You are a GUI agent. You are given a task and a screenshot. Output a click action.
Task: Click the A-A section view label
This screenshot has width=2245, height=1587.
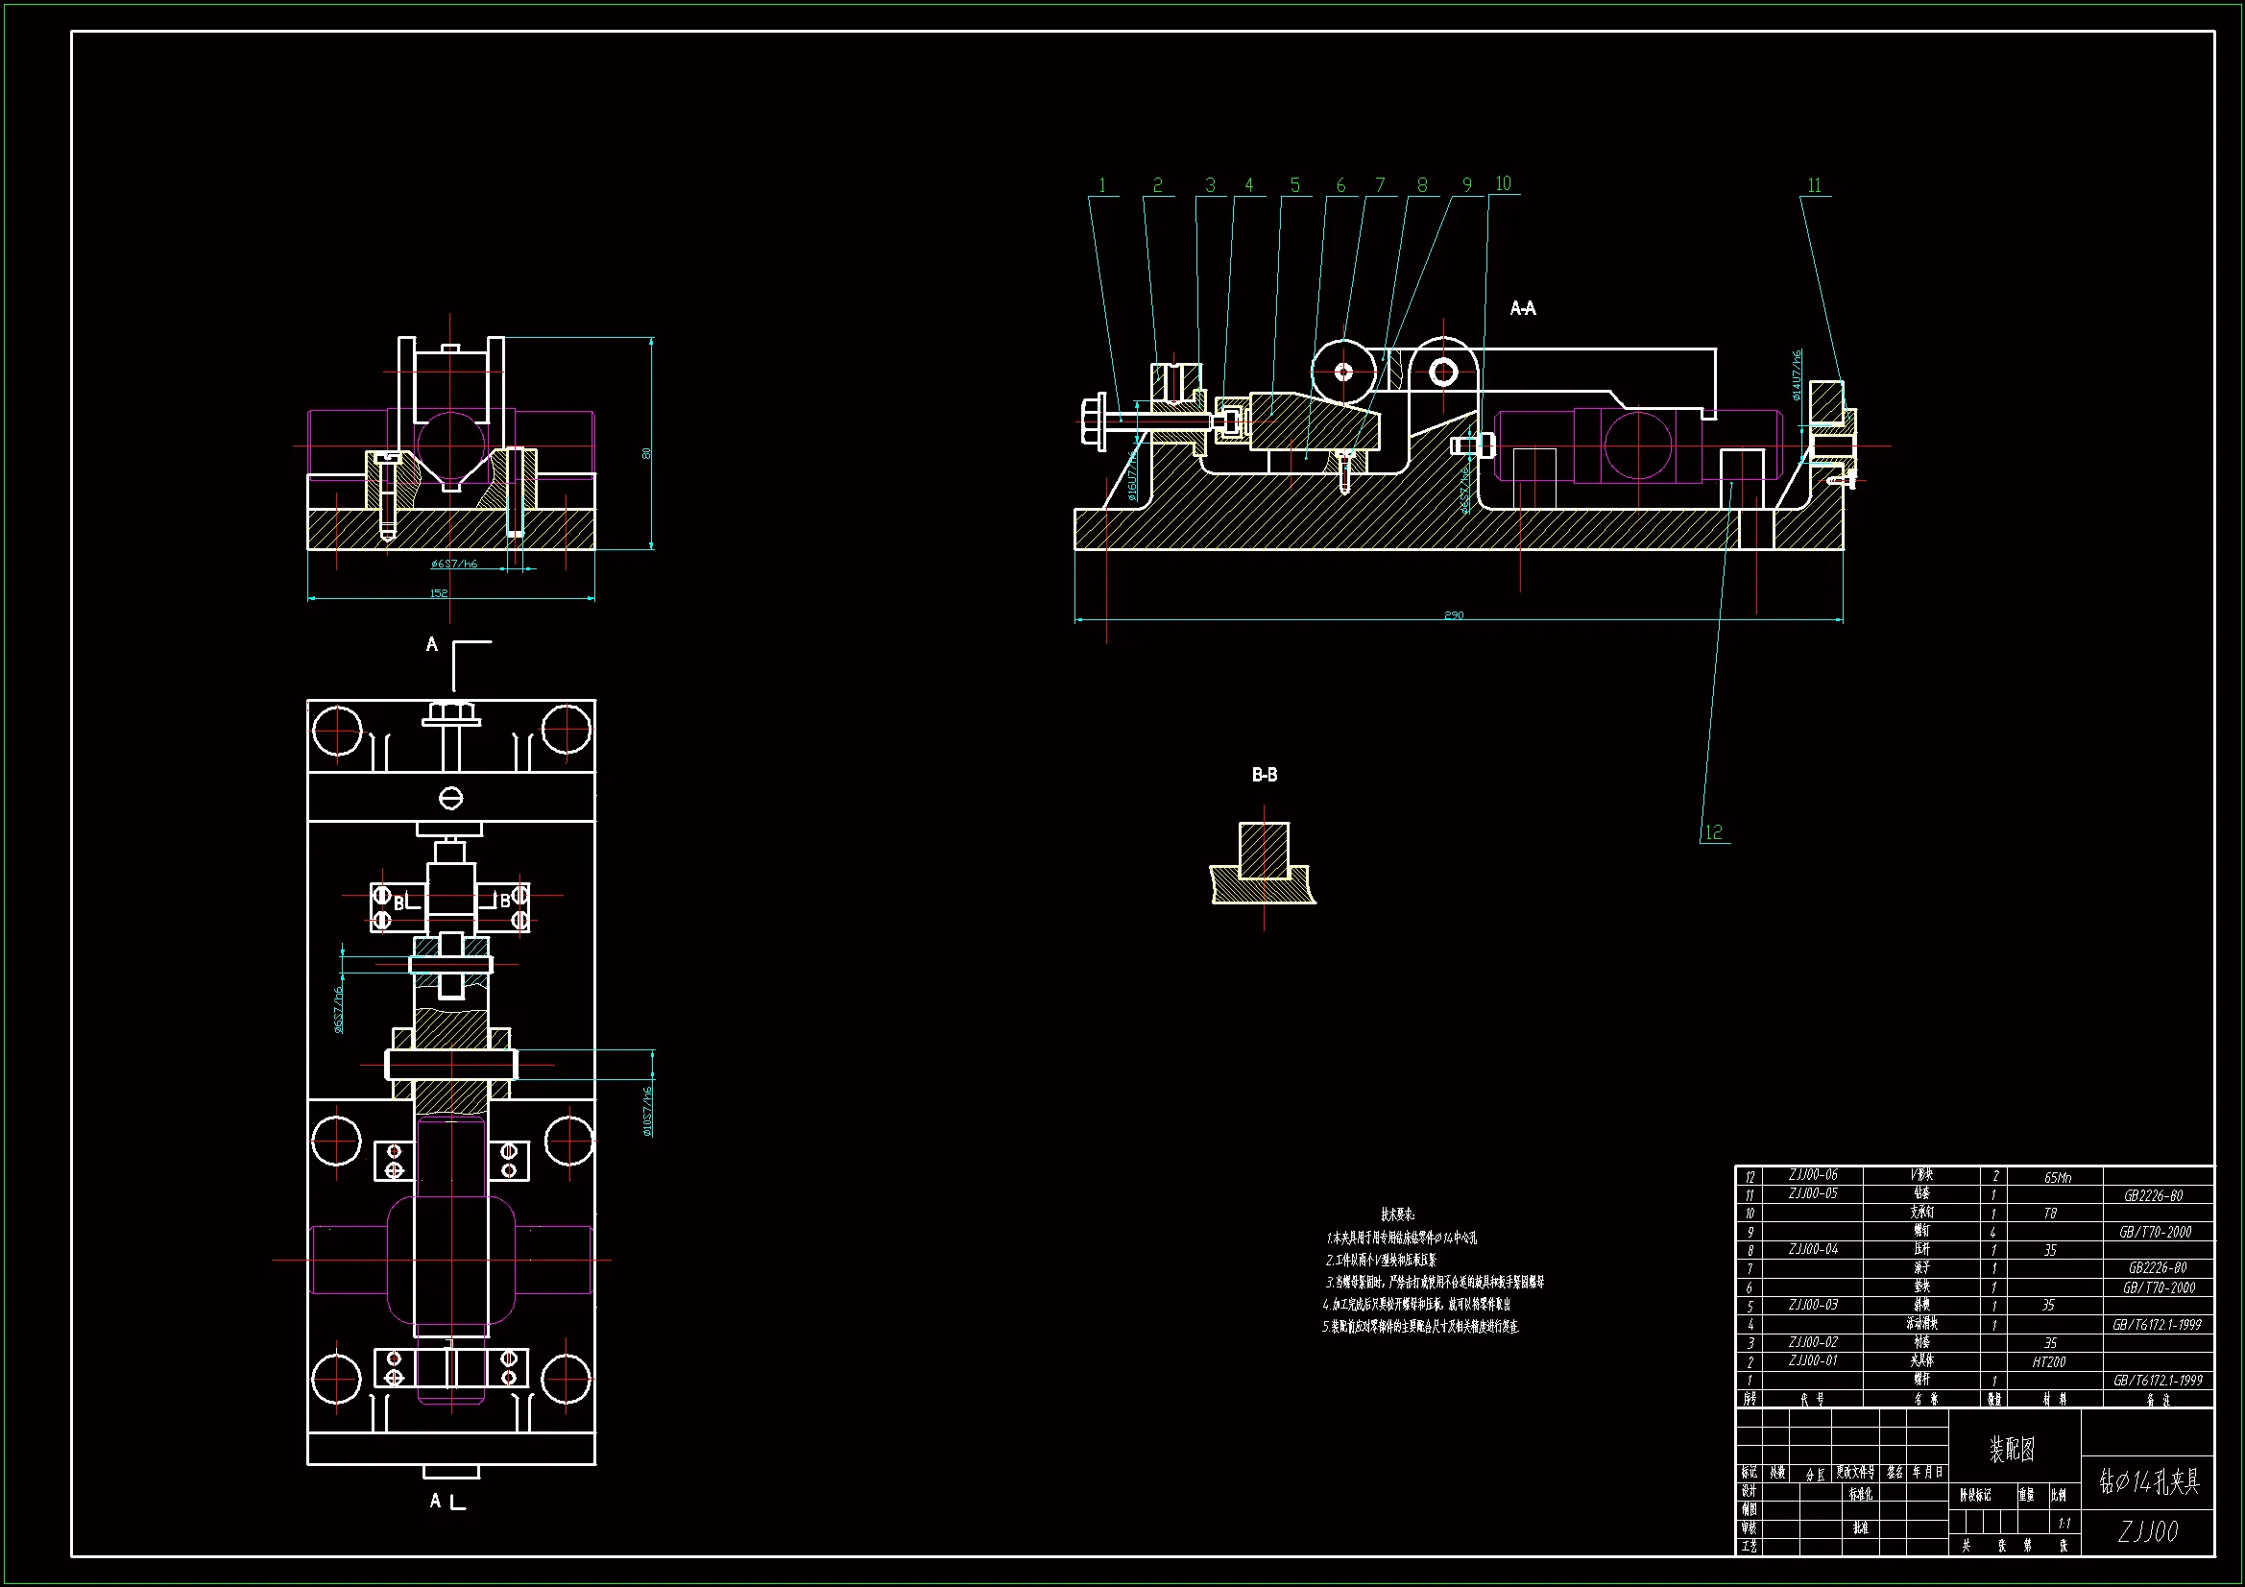point(1522,309)
